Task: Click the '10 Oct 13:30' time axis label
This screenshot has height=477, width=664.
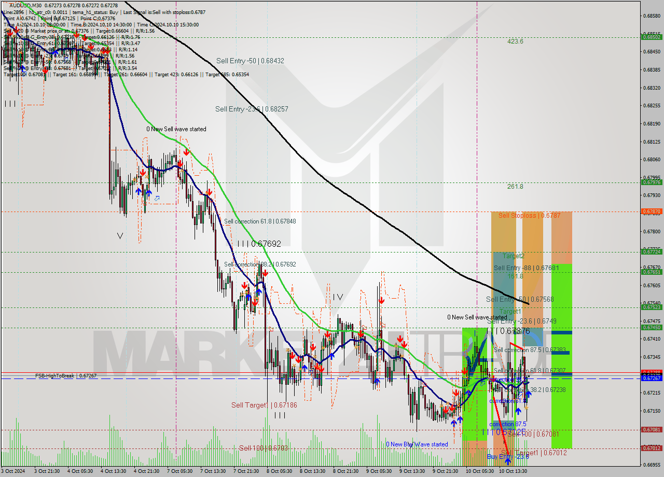Action: [x=513, y=471]
